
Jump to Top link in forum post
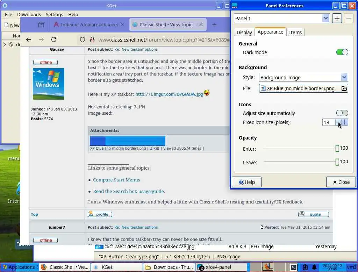[x=34, y=214]
